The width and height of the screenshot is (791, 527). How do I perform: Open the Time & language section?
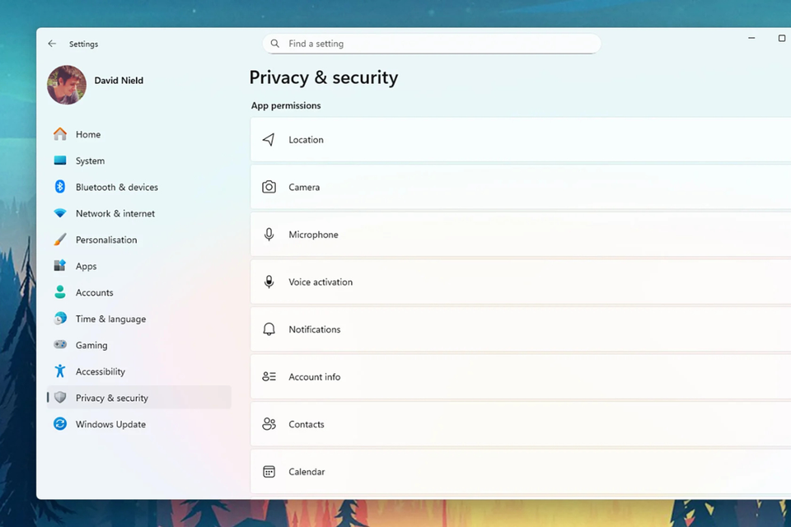[110, 319]
